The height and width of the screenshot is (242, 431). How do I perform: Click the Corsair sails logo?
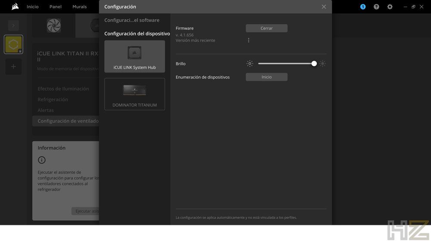15,6
